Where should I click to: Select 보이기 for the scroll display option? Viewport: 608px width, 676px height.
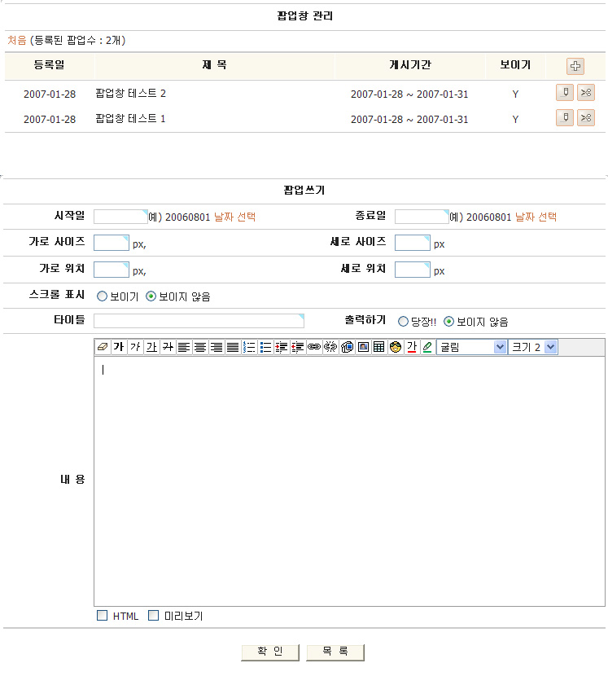(x=103, y=296)
